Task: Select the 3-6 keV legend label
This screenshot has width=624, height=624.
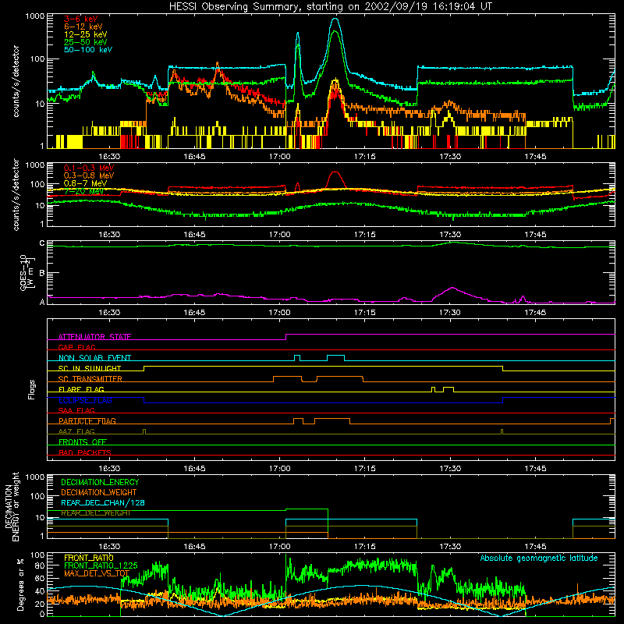Action: (x=81, y=19)
